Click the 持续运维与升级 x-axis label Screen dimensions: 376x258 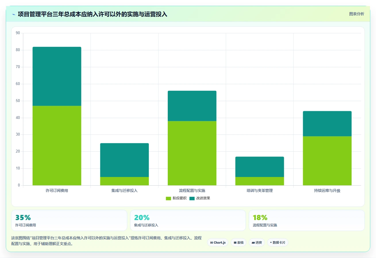click(x=327, y=190)
